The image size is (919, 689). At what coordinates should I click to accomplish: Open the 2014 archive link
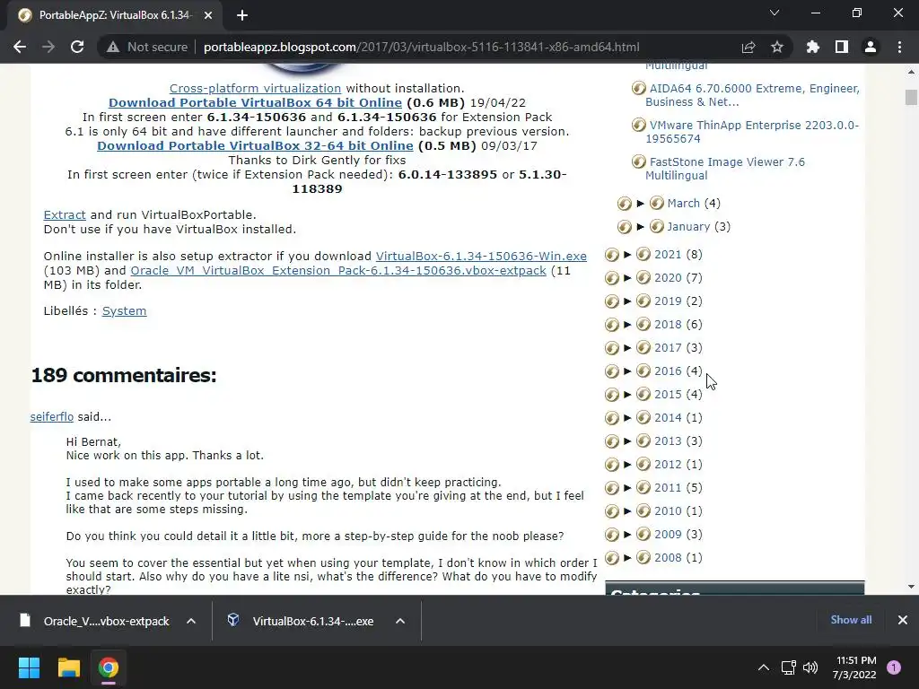pyautogui.click(x=668, y=418)
